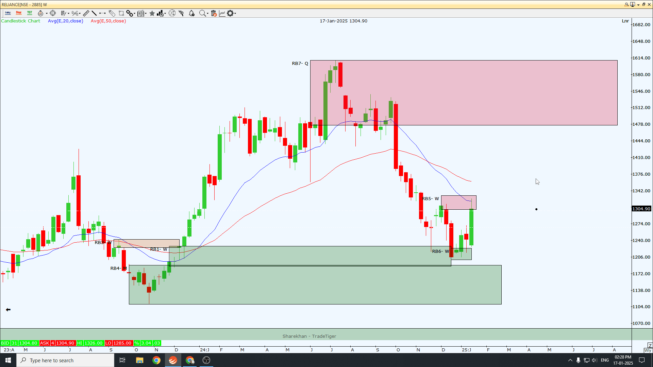Viewport: 653px width, 367px height.
Task: Click the Wly weekly interval label
Action: point(648,350)
